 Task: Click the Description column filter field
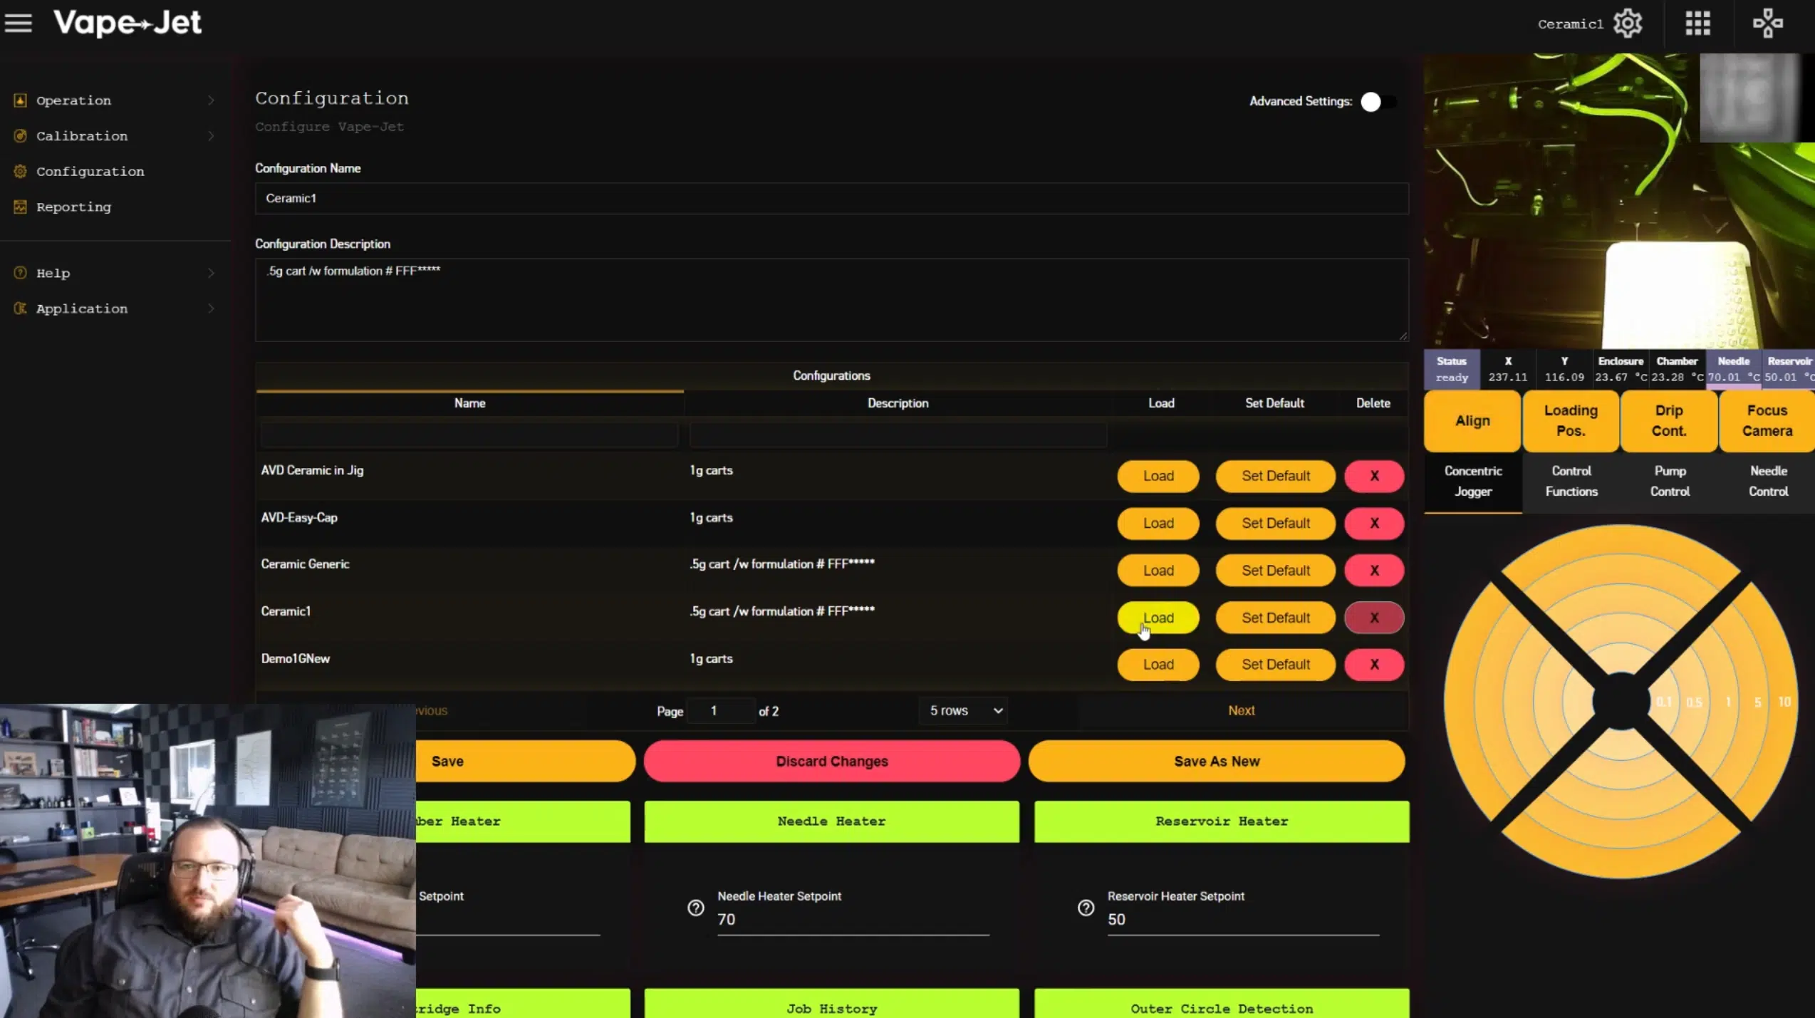pos(898,435)
